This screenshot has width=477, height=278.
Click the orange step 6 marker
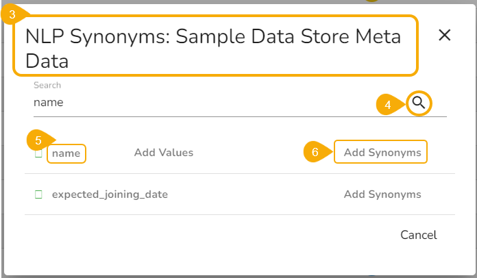click(315, 153)
